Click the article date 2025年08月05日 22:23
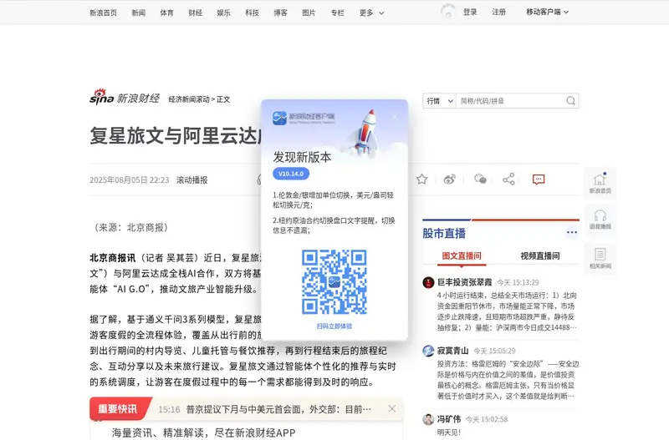The image size is (669, 440). (130, 180)
